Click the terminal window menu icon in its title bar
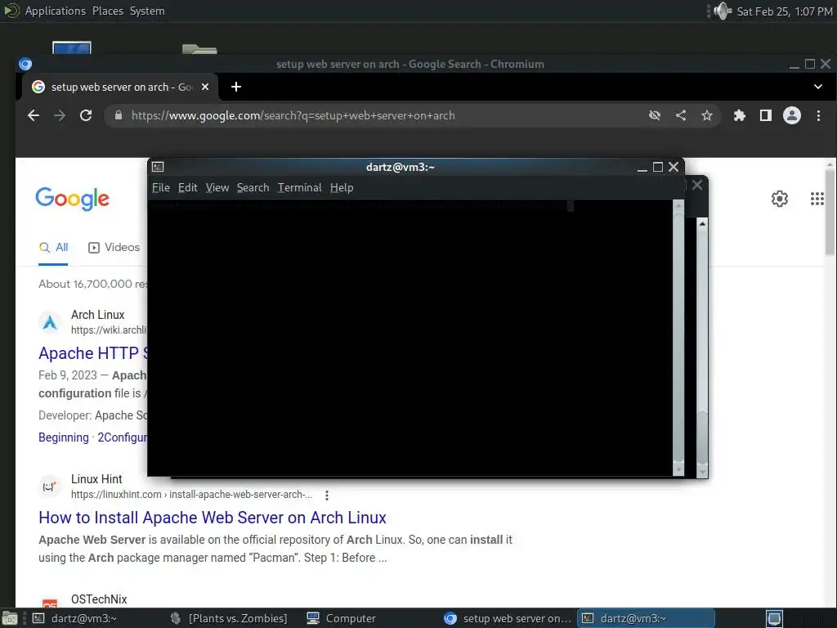Image resolution: width=837 pixels, height=628 pixels. (158, 167)
